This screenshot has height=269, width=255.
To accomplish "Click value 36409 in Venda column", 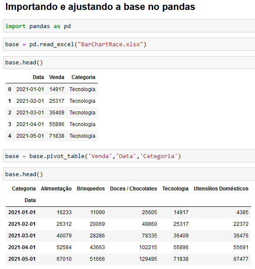I will point(57,113).
